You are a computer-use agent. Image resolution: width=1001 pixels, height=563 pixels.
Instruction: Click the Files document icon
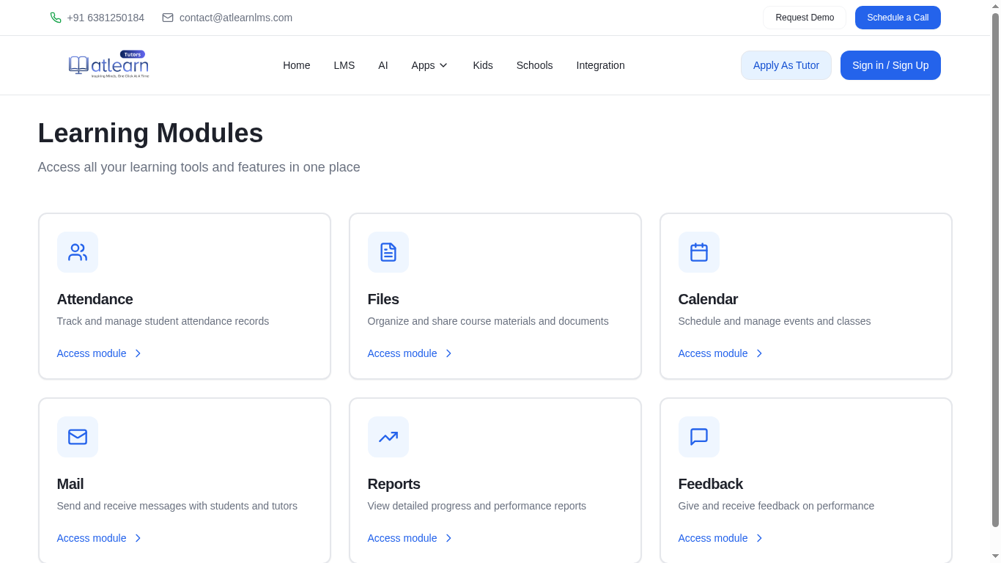[388, 252]
